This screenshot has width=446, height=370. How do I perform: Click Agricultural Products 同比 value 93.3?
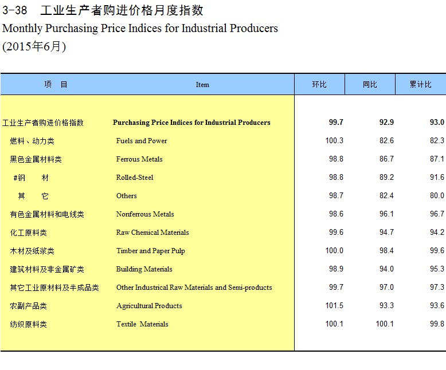[x=386, y=305]
